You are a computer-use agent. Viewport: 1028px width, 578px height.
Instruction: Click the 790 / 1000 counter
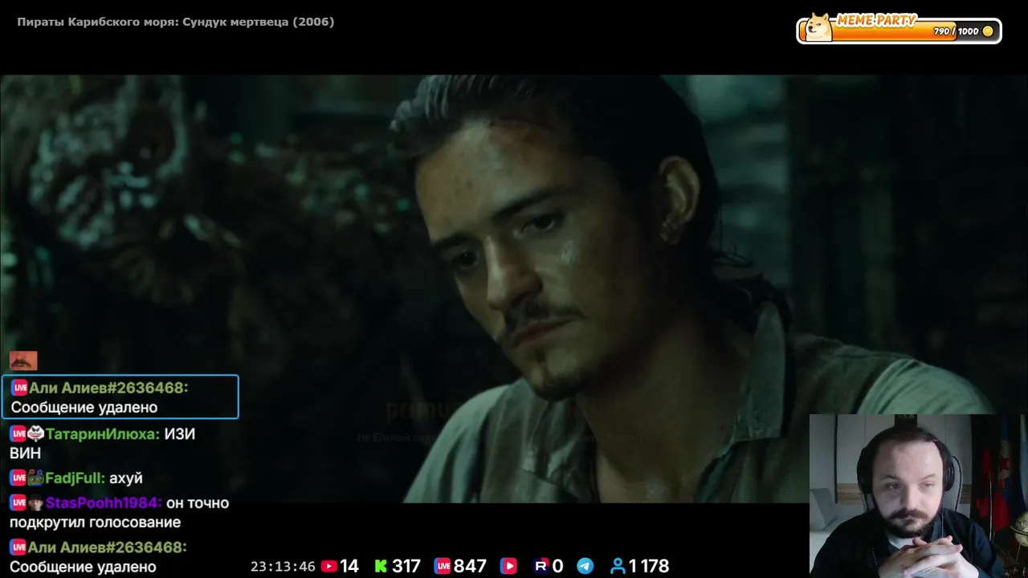956,31
